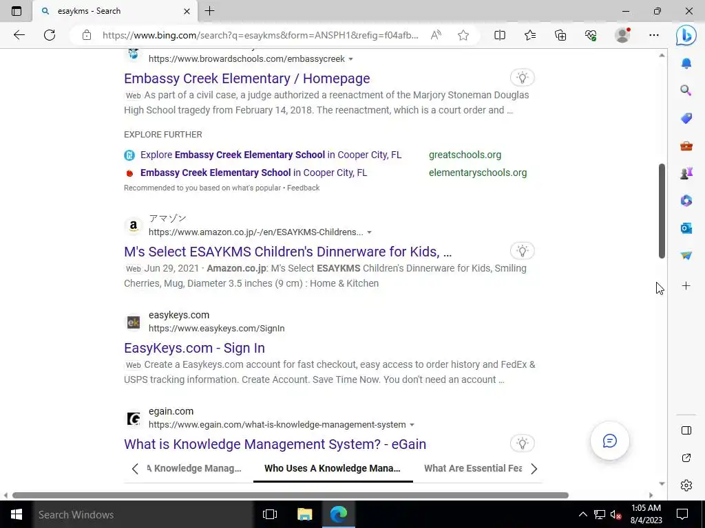Open Bing Chat sidebar button
Image resolution: width=705 pixels, height=528 pixels.
point(686,36)
